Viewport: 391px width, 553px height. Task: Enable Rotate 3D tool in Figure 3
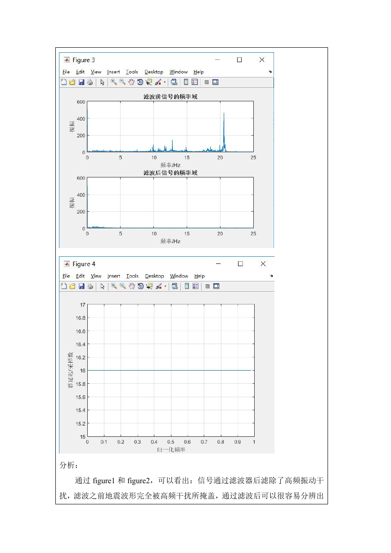click(x=140, y=82)
